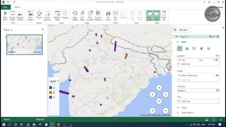The width and height of the screenshot is (226, 127).
Task: Select City location radio button
Action: coord(179,60)
